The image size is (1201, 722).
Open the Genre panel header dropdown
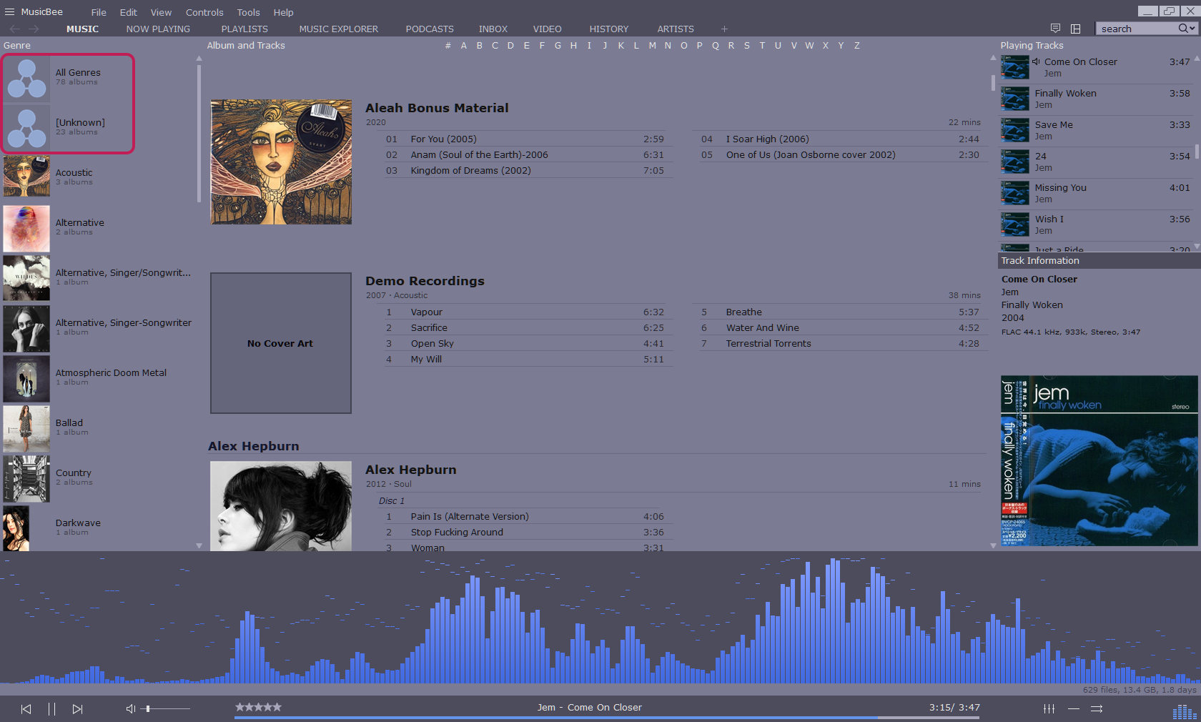17,45
